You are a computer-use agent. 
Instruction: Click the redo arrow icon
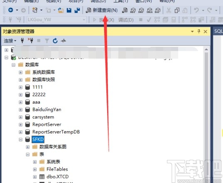(x=210, y=10)
